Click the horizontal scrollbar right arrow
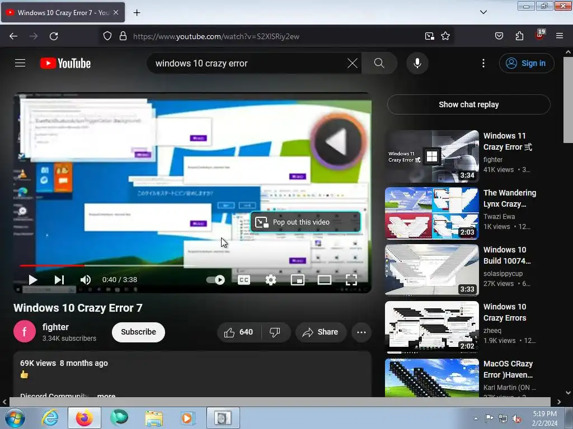This screenshot has height=429, width=573. 559,402
